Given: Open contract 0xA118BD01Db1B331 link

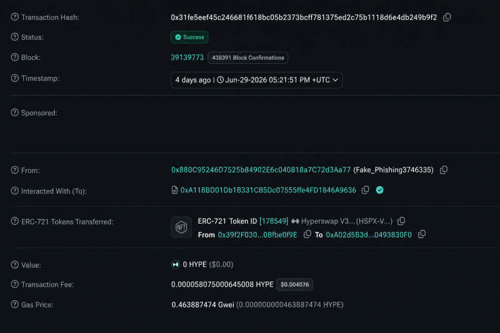Looking at the screenshot, I should [x=268, y=190].
